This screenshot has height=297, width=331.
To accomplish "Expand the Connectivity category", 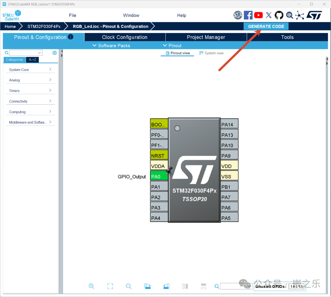I will pyautogui.click(x=30, y=101).
